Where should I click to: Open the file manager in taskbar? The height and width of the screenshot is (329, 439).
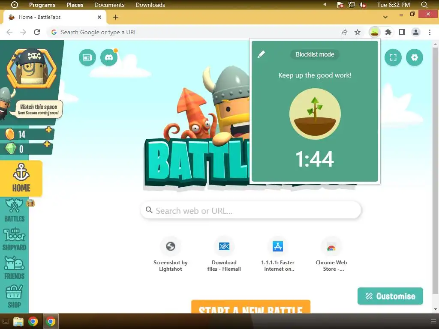click(18, 321)
